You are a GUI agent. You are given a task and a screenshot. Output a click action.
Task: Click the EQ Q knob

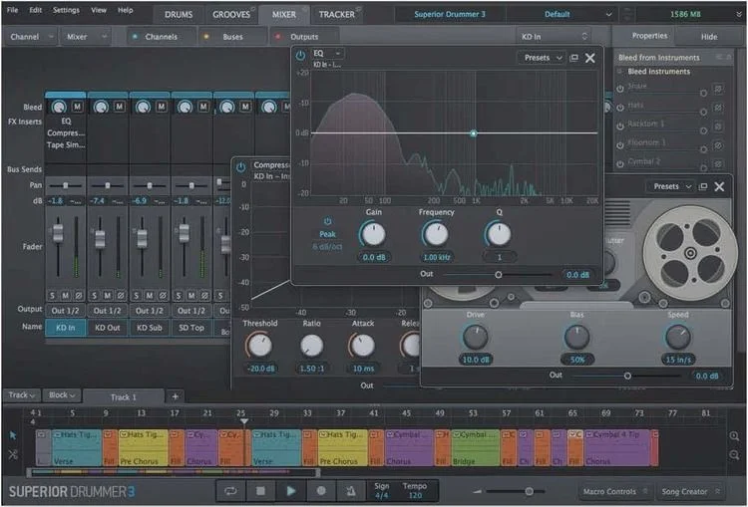point(499,234)
